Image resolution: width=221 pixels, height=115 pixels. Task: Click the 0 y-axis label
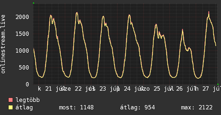pos(27,84)
